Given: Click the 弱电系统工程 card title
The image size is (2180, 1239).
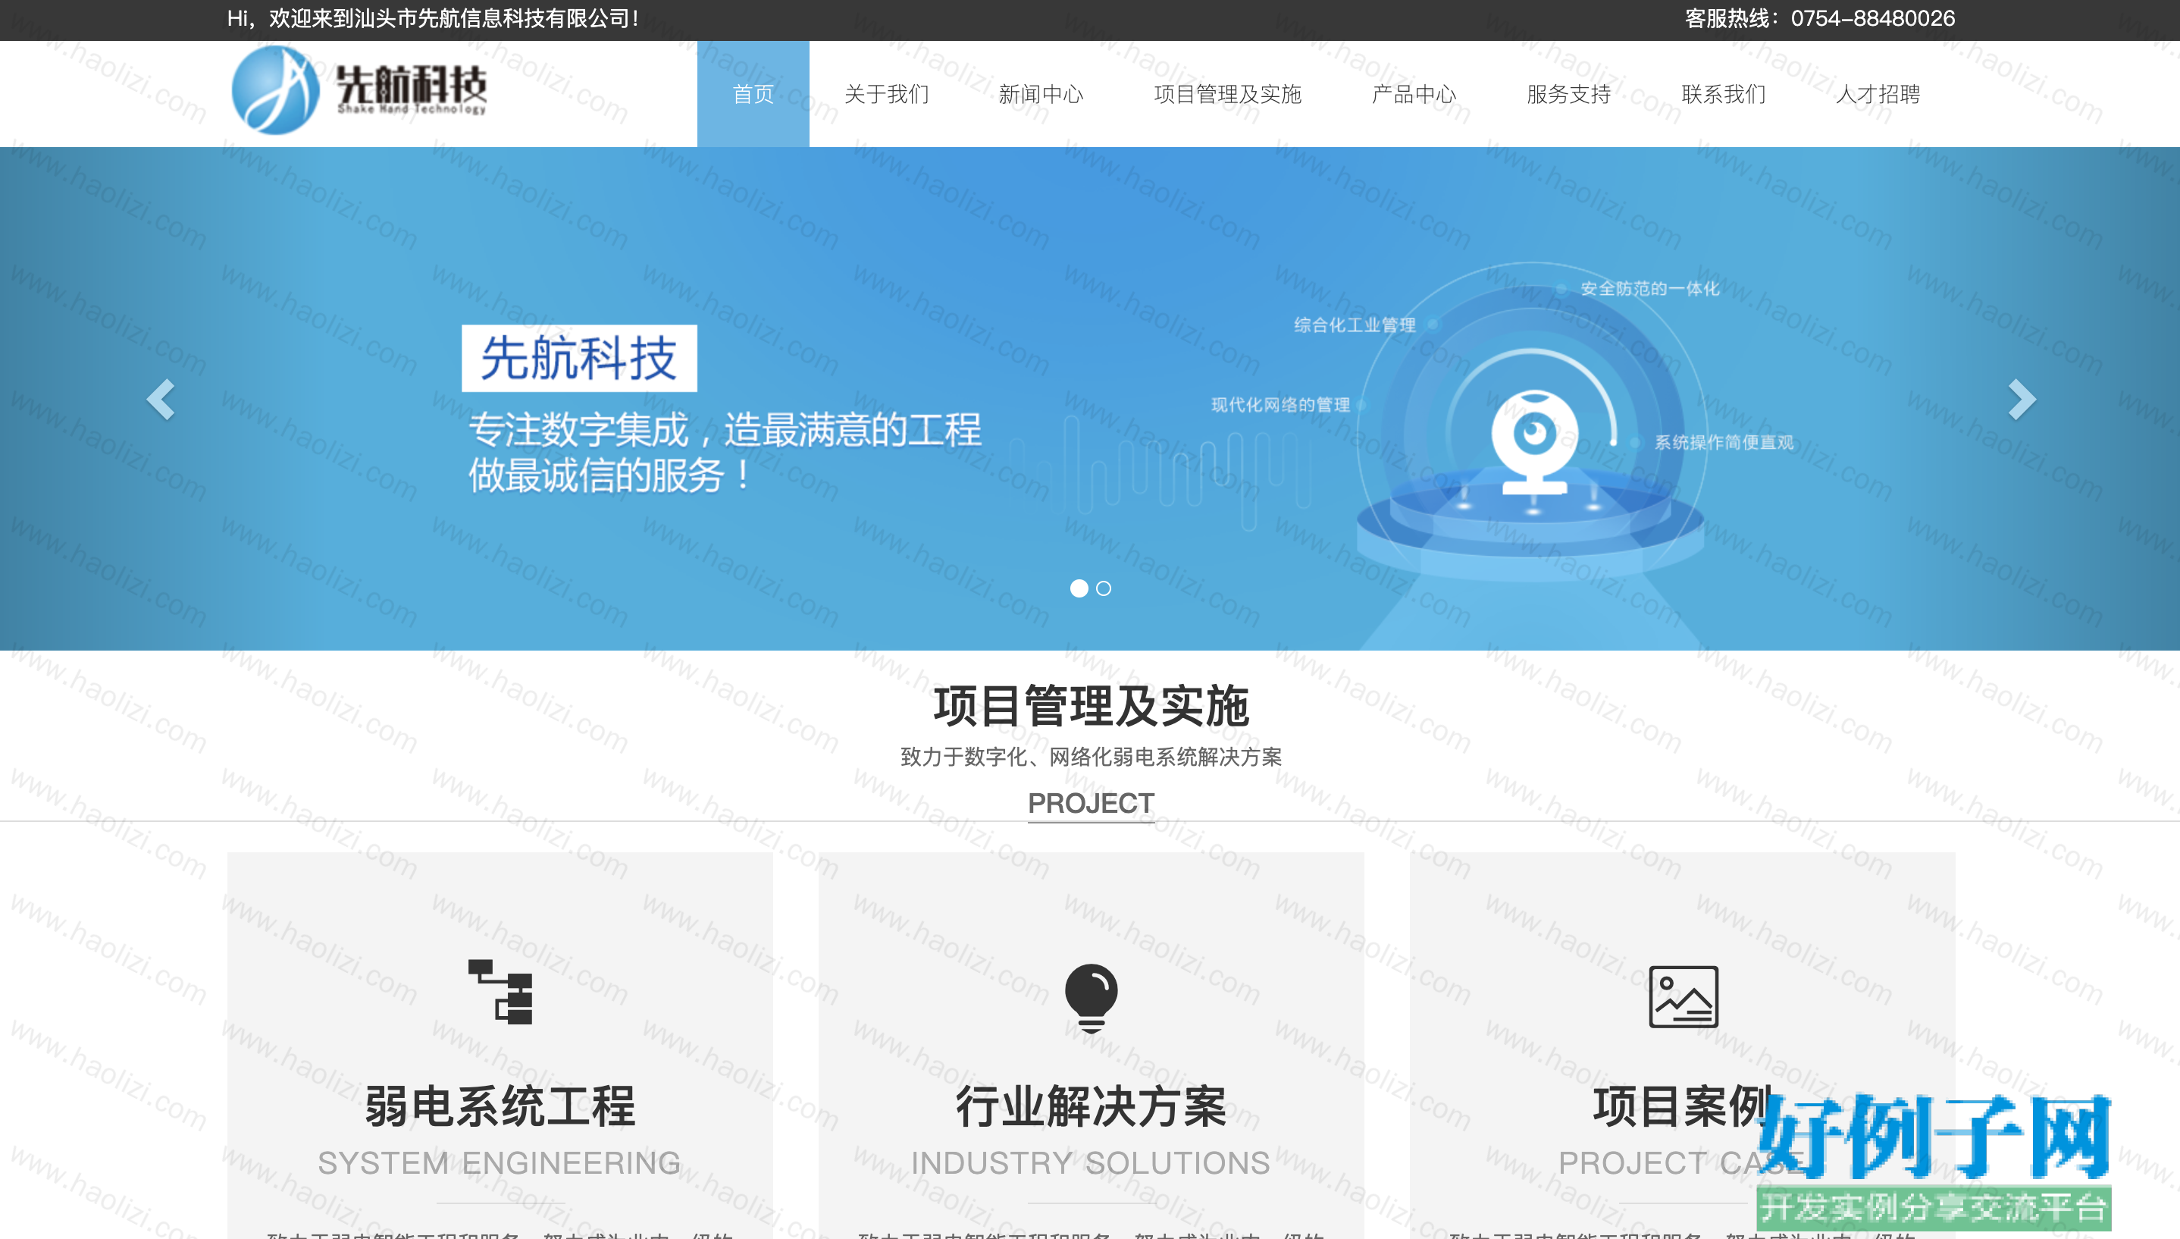Looking at the screenshot, I should (500, 1106).
